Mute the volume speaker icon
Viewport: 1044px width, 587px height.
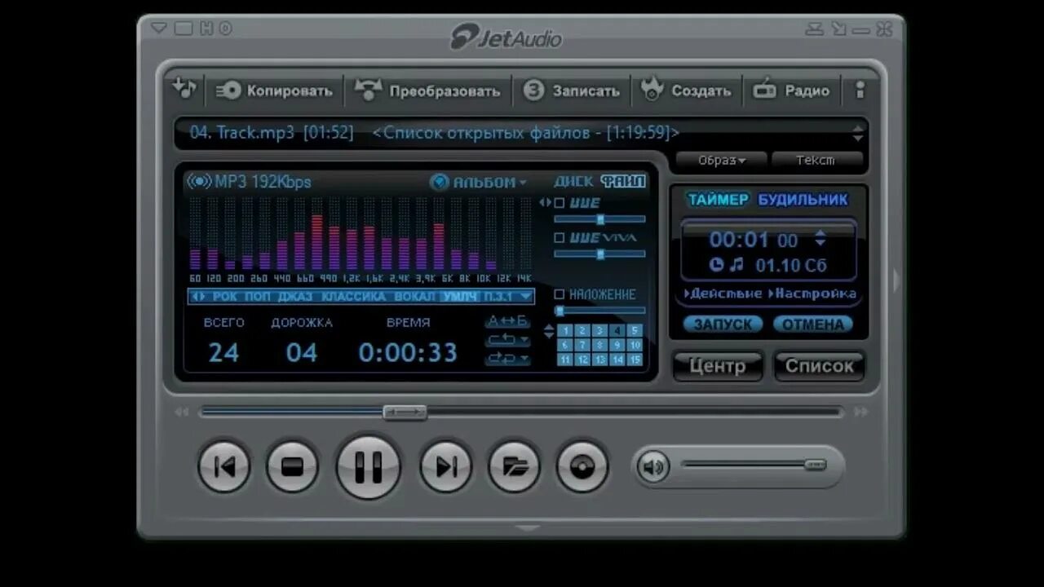coord(652,466)
